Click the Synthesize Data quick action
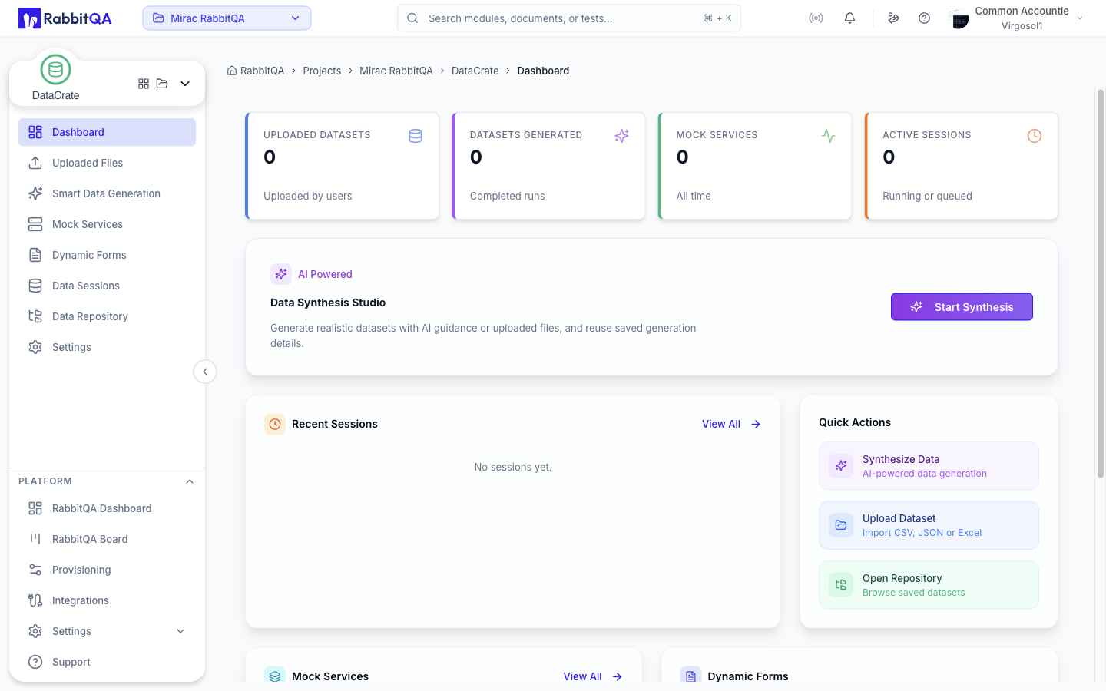This screenshot has height=691, width=1106. click(929, 466)
